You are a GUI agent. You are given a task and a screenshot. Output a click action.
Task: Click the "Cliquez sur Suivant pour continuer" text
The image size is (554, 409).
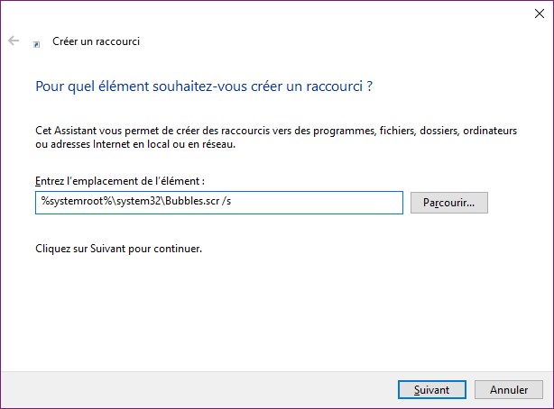tap(118, 248)
